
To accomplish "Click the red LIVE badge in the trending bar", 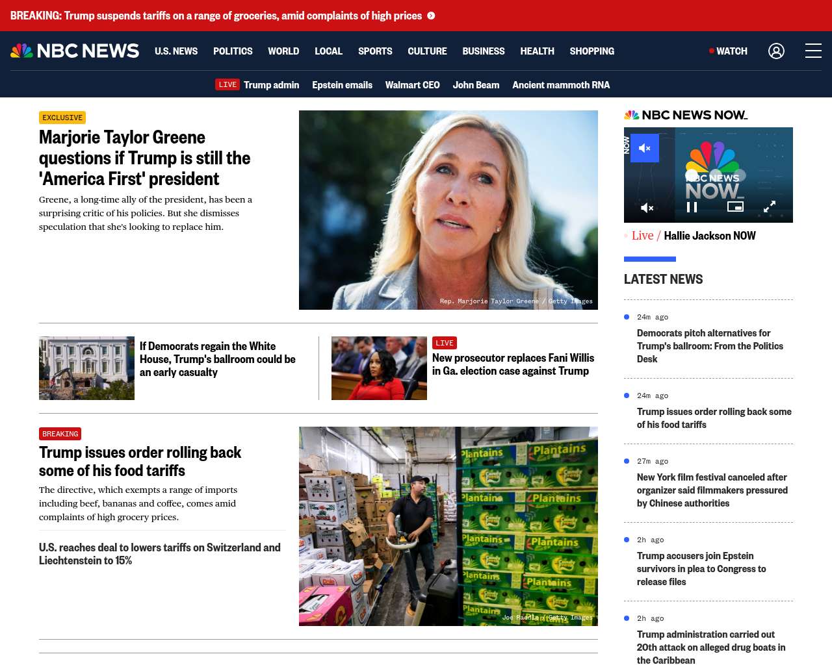I will 227,84.
